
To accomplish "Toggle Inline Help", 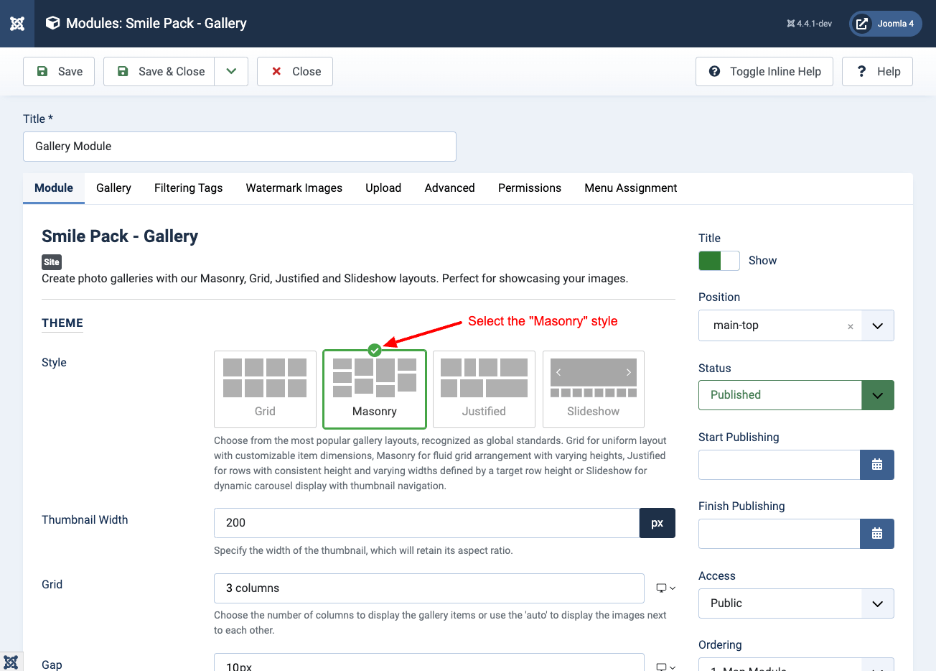I will coord(764,71).
